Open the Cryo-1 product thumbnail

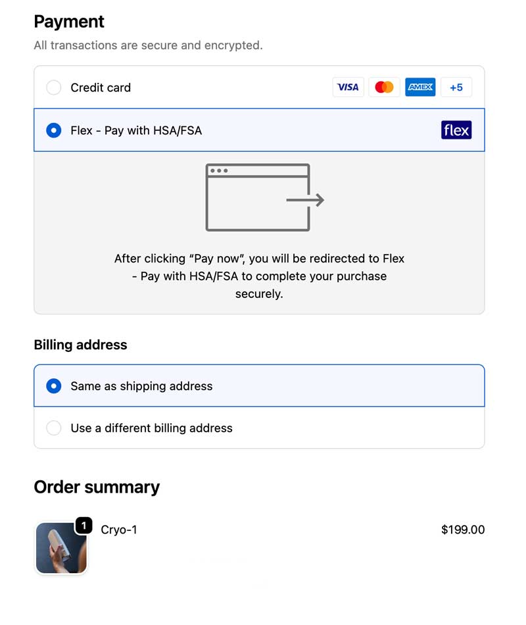[x=61, y=548]
